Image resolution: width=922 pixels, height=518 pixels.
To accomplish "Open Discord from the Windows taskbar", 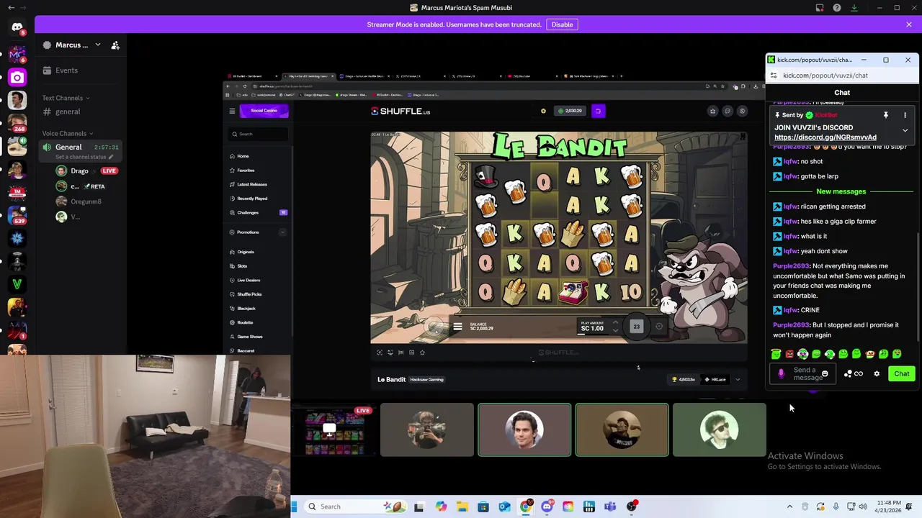I will pos(547,506).
